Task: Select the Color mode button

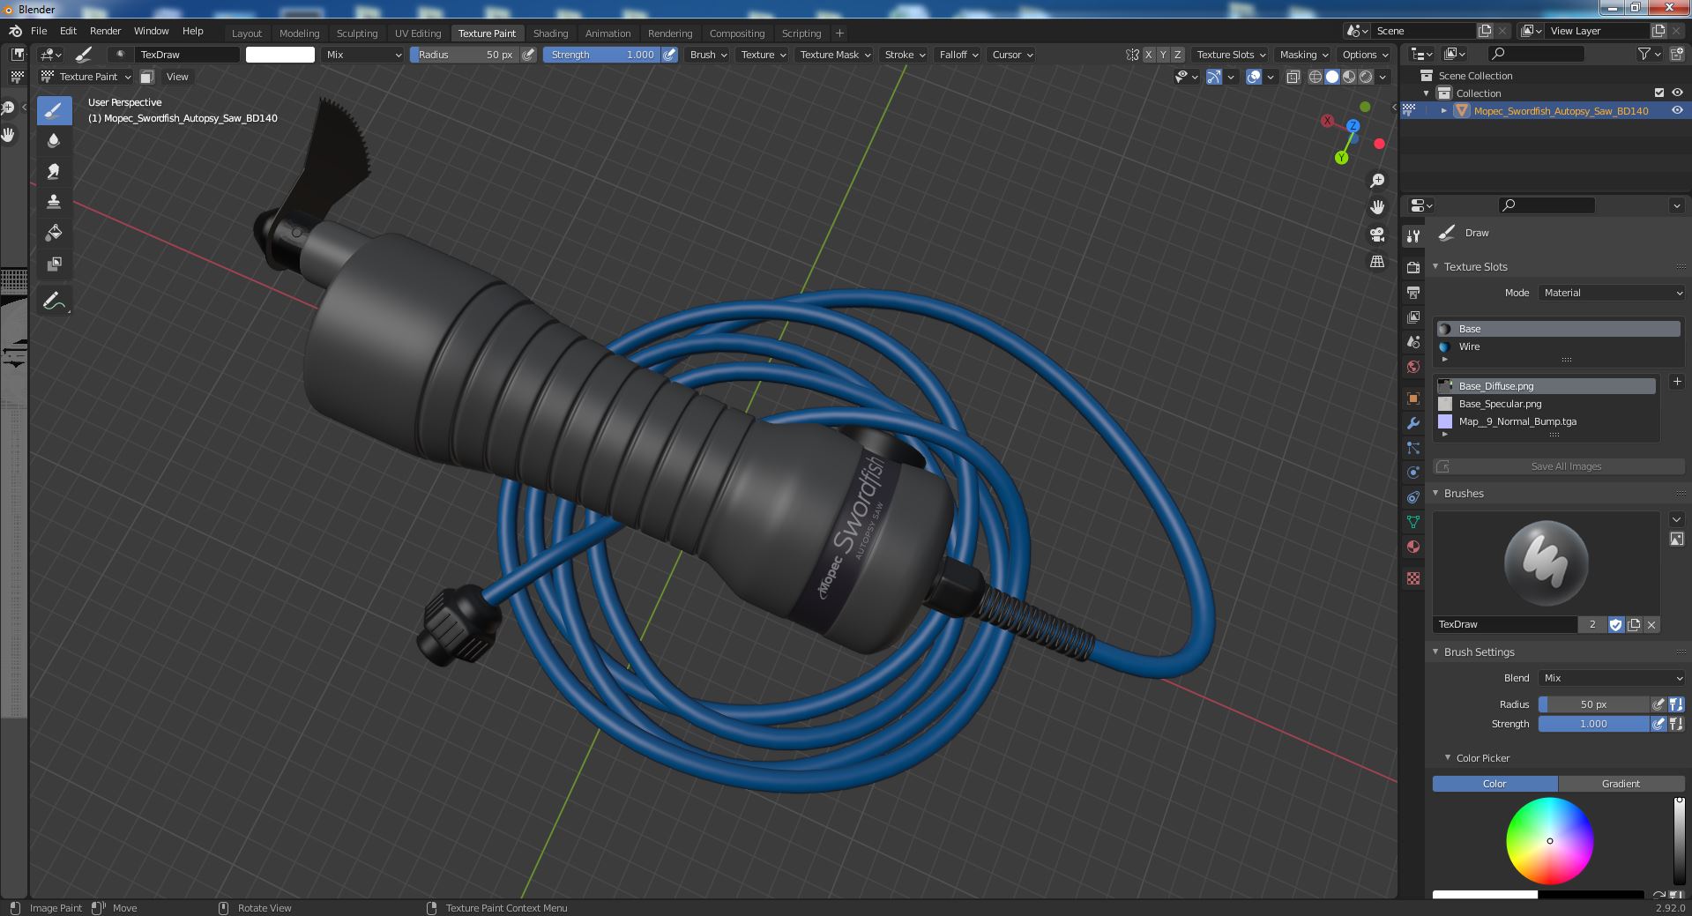Action: tap(1494, 784)
